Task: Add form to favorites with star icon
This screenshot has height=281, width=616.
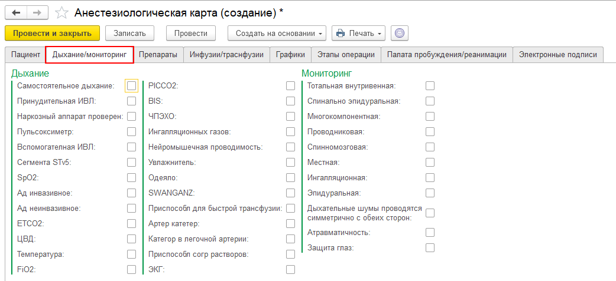Action: (61, 12)
